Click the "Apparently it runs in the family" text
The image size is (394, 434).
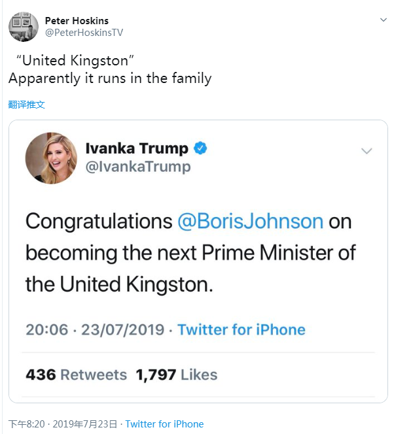110,78
